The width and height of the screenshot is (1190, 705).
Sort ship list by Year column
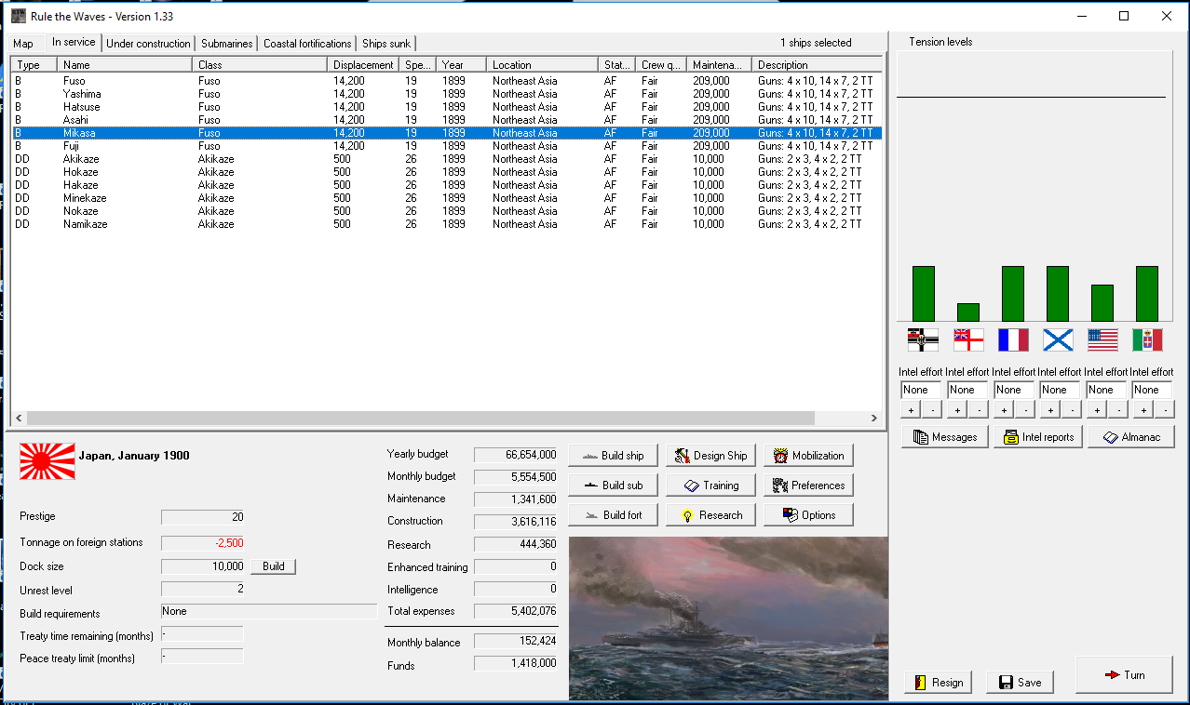[462, 65]
